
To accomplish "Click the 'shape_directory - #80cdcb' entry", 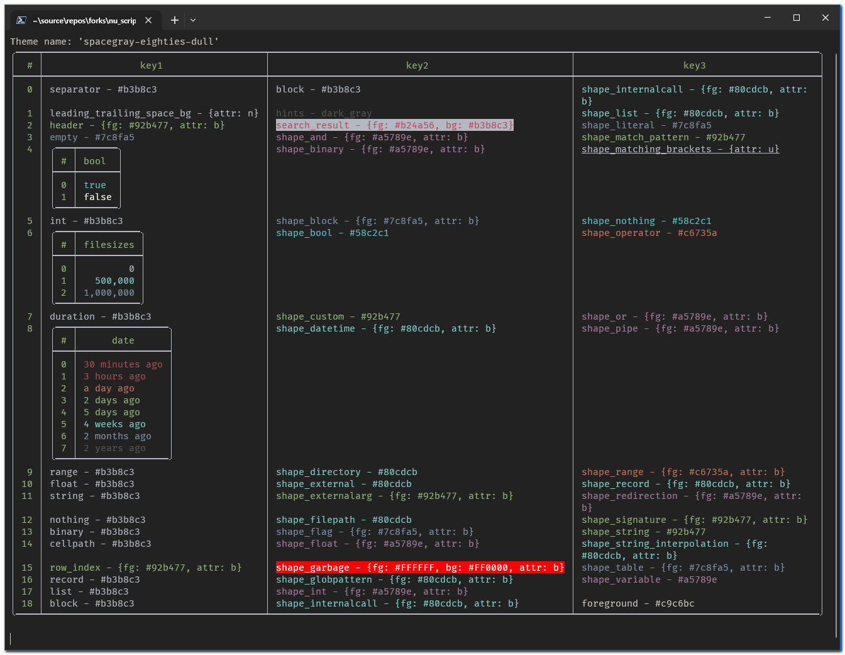I will (346, 472).
